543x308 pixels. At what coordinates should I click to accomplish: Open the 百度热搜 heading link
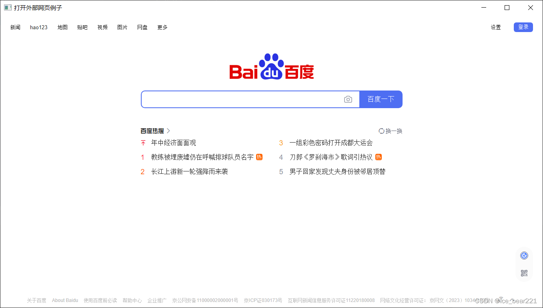[152, 131]
